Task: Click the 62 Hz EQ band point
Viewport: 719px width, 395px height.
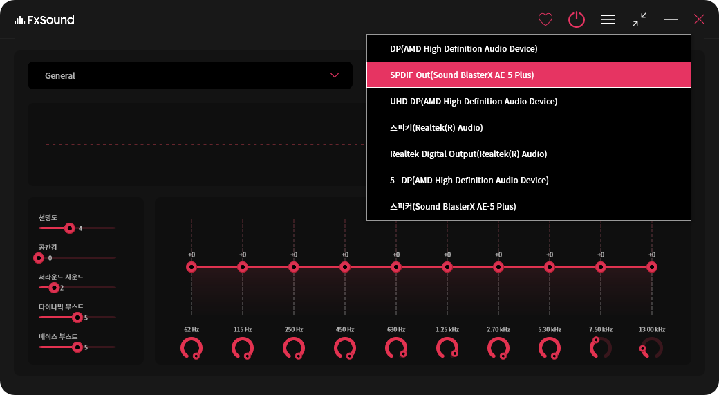Action: 192,267
